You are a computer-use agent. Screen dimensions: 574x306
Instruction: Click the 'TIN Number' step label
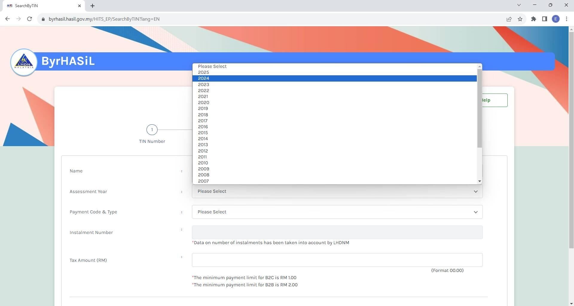(x=152, y=141)
